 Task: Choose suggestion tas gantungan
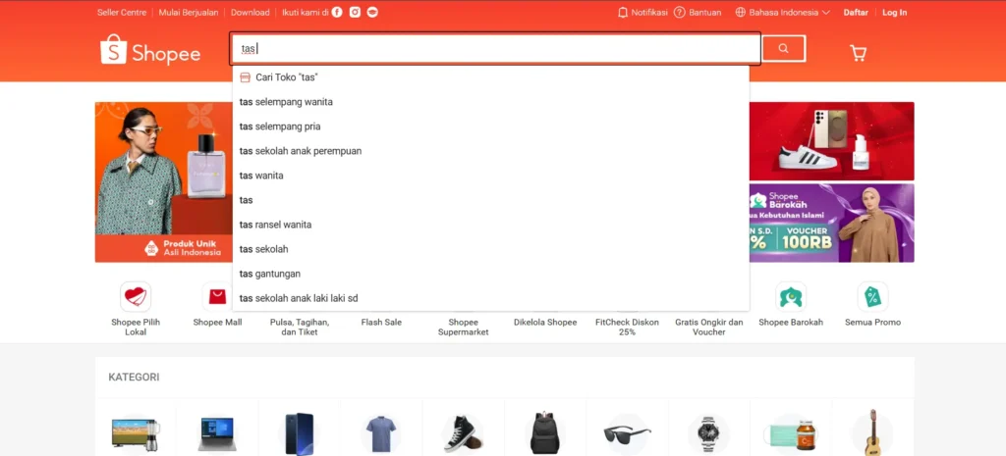[491, 275]
